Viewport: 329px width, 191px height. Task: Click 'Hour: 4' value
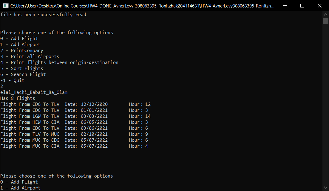pyautogui.click(x=138, y=146)
